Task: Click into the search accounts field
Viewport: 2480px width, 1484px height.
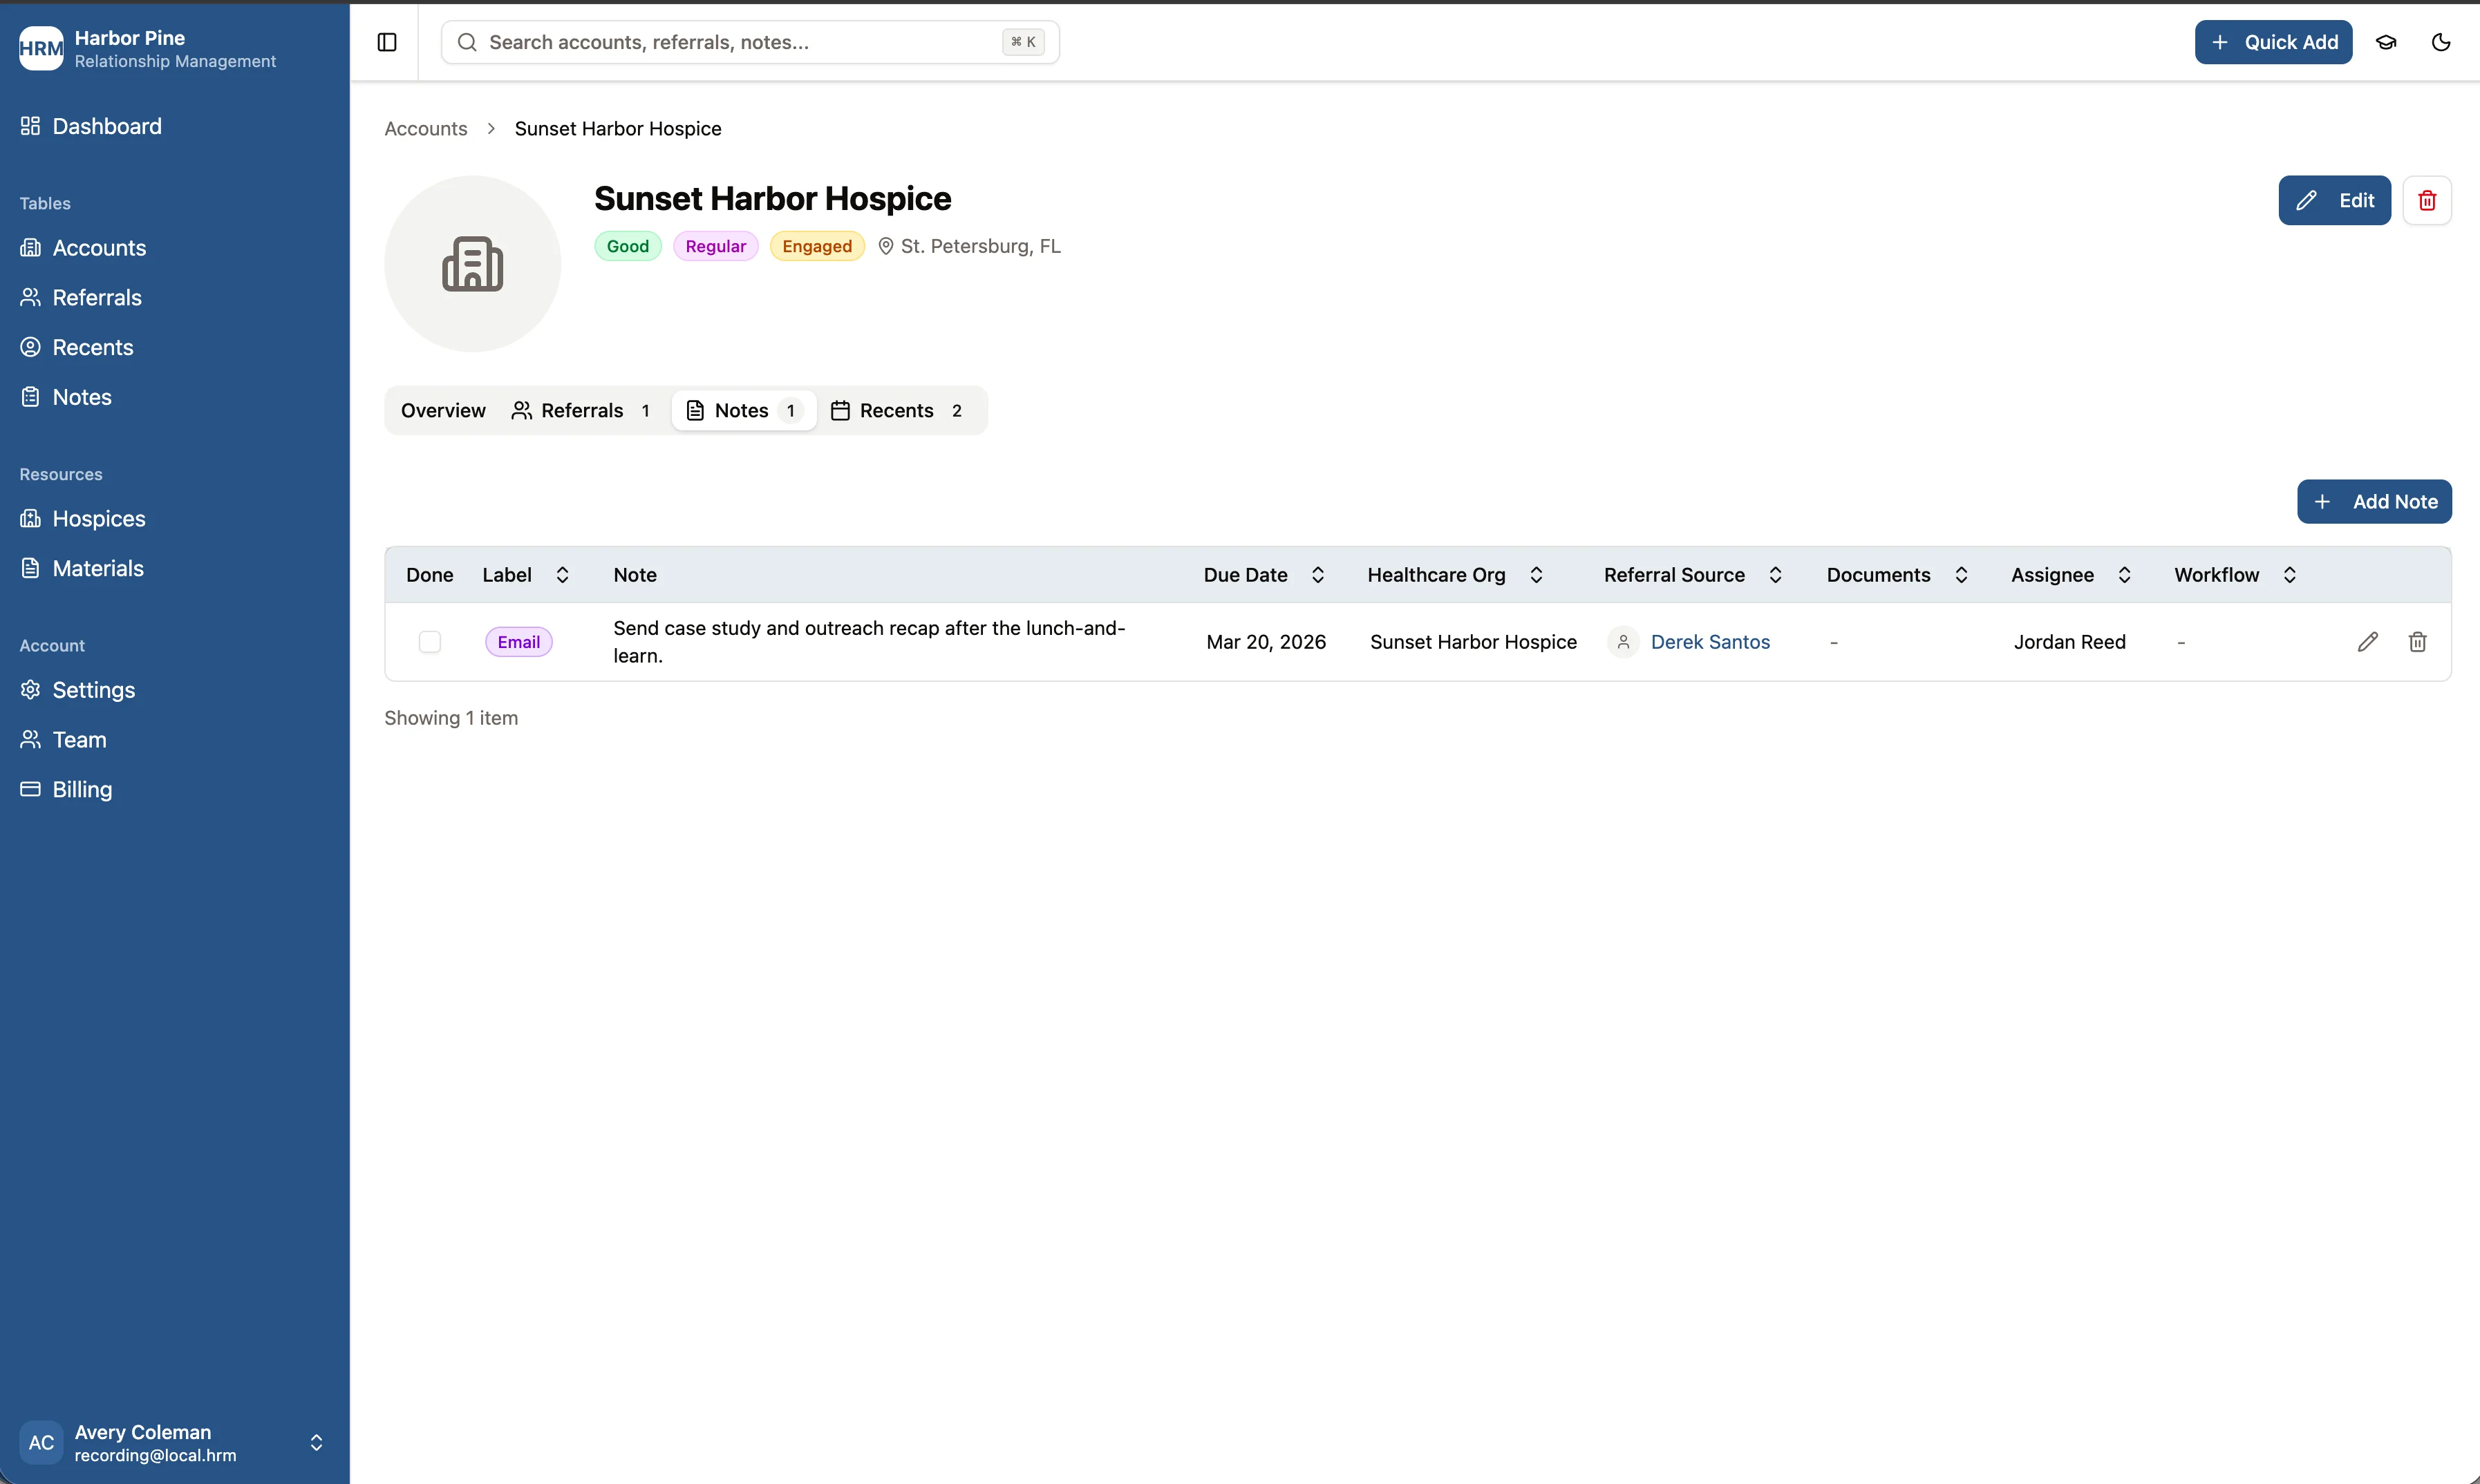Action: tap(749, 42)
